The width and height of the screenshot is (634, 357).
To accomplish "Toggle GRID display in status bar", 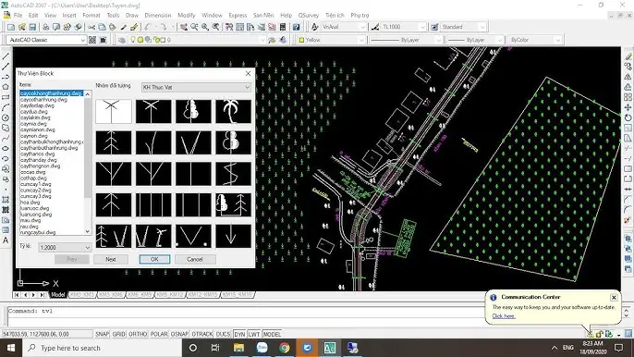I will click(118, 334).
